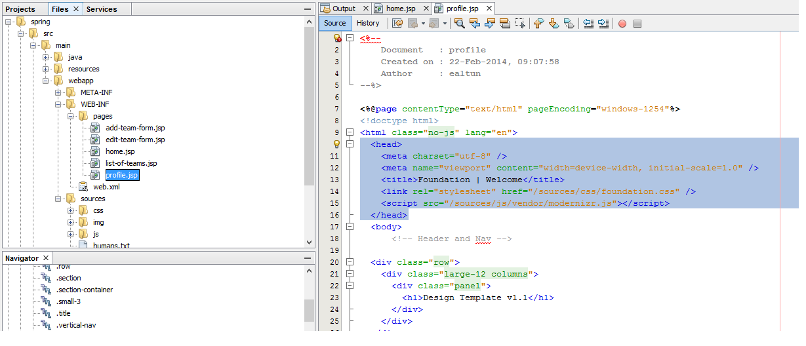Expand the META-INF folder node
The height and width of the screenshot is (346, 806).
pos(59,92)
